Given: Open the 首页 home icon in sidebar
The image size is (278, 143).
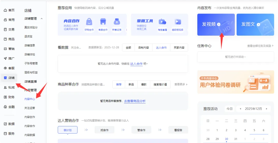Looking at the screenshot, I should pos(5,10).
